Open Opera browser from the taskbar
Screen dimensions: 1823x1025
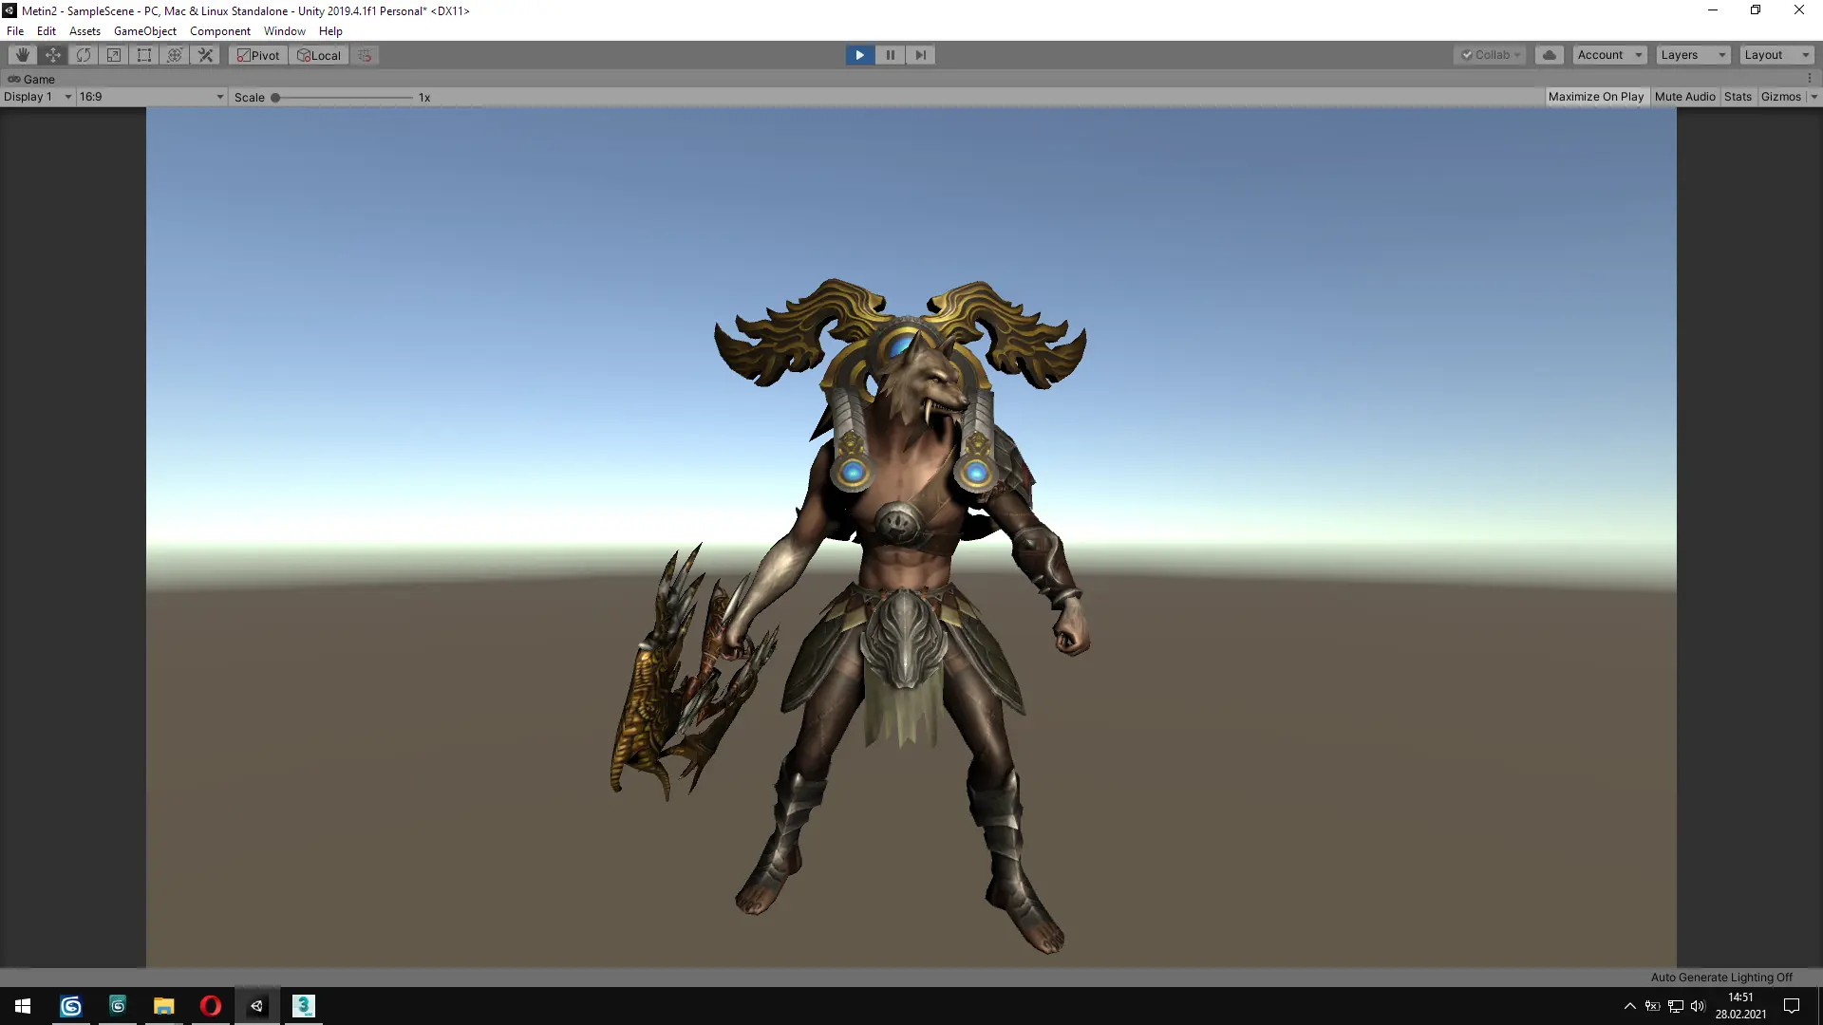tap(211, 1006)
